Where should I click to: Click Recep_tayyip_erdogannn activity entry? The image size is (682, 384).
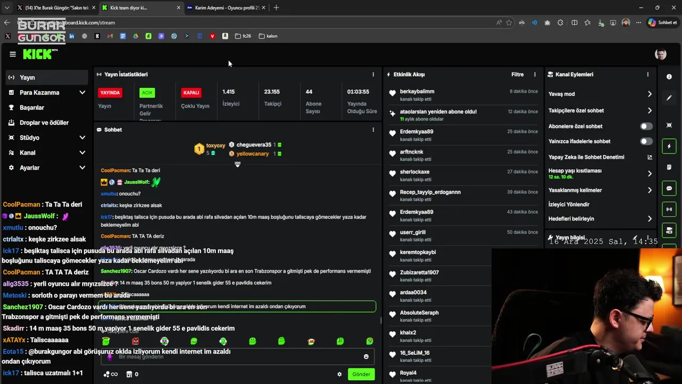[464, 195]
